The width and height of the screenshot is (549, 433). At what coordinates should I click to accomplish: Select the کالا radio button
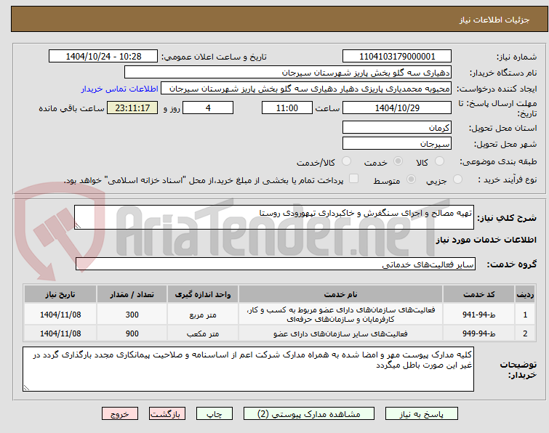click(x=439, y=161)
